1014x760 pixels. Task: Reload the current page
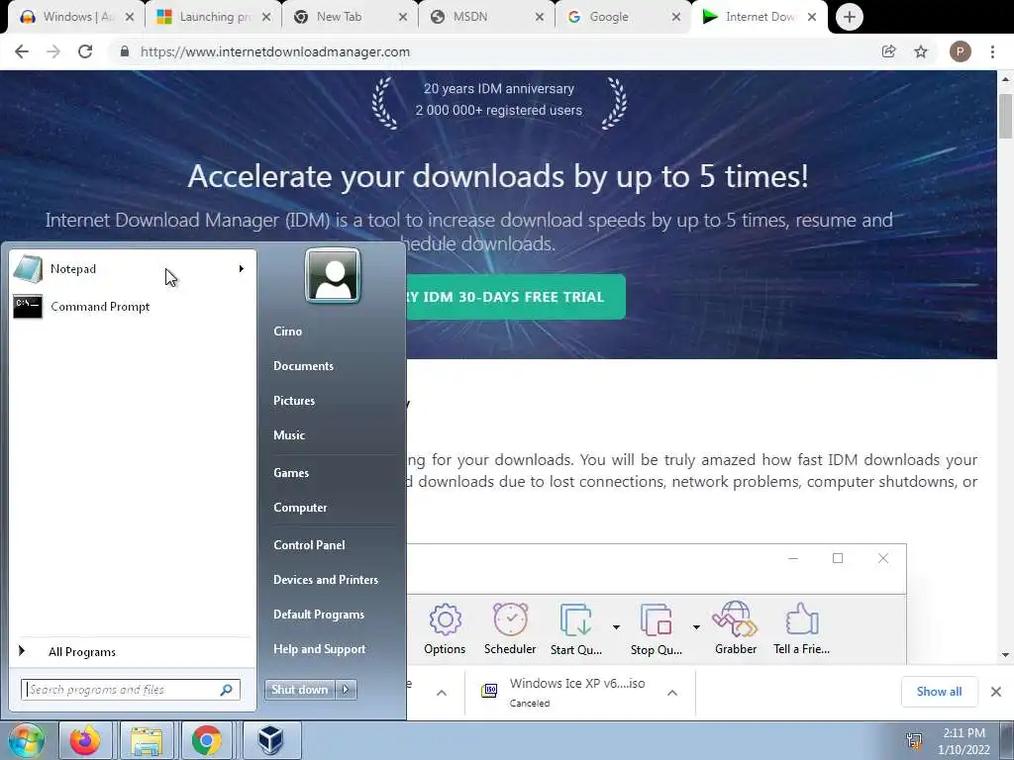[85, 51]
